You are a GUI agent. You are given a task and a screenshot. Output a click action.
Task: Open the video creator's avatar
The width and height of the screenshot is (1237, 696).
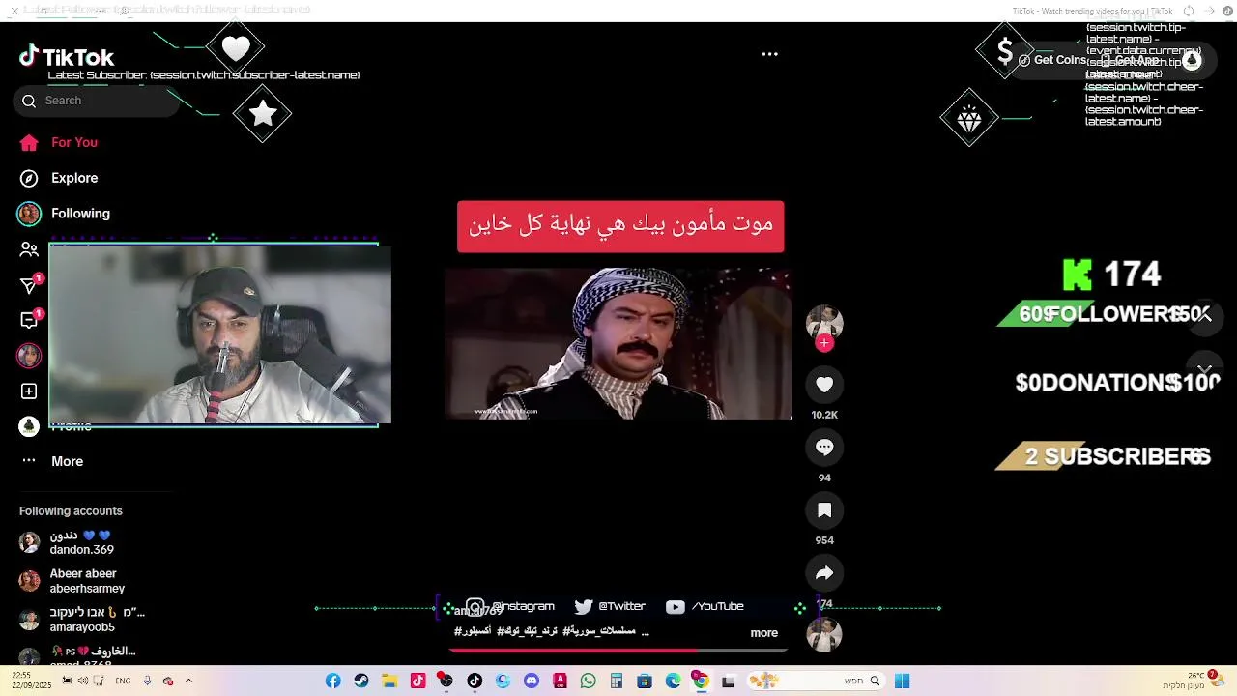point(824,322)
